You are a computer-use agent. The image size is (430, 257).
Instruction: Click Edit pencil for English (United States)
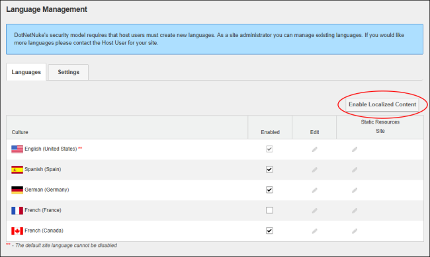pyautogui.click(x=314, y=149)
